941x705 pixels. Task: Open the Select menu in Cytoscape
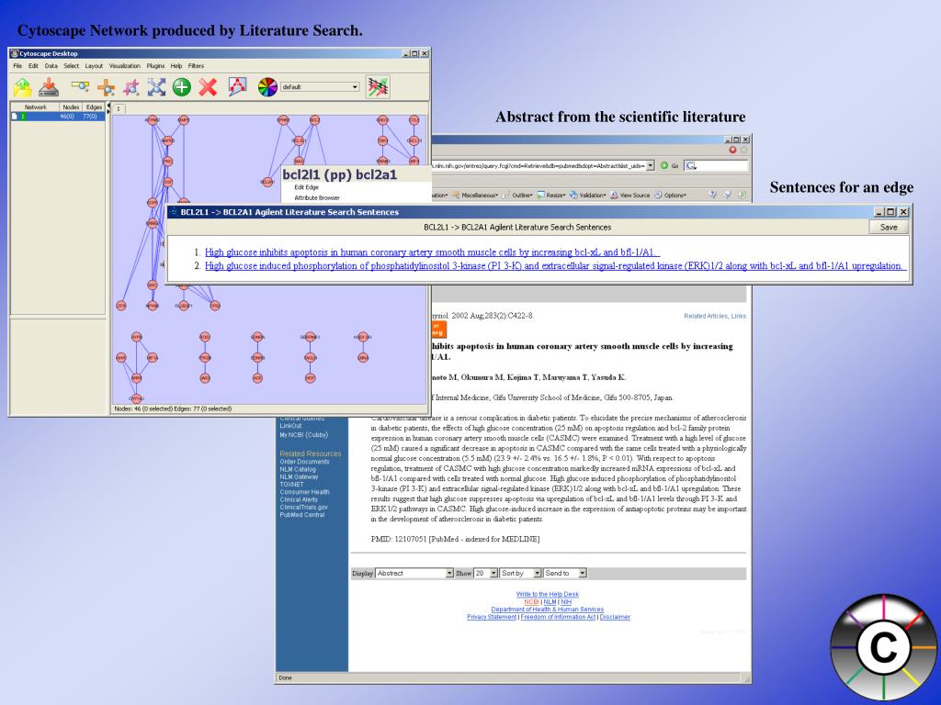[71, 66]
